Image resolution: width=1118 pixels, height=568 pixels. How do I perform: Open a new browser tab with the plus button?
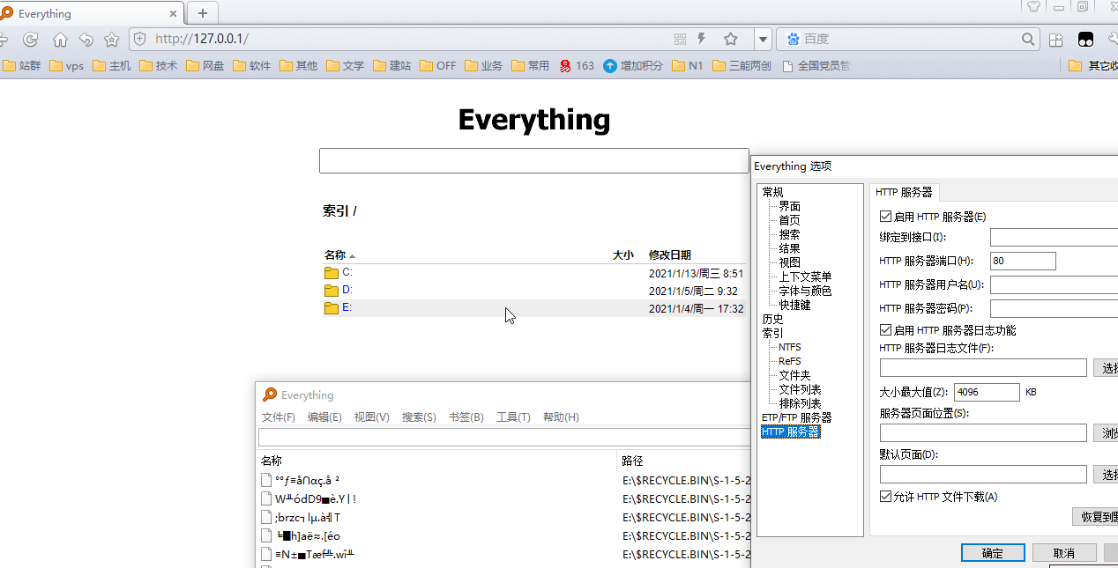[203, 12]
